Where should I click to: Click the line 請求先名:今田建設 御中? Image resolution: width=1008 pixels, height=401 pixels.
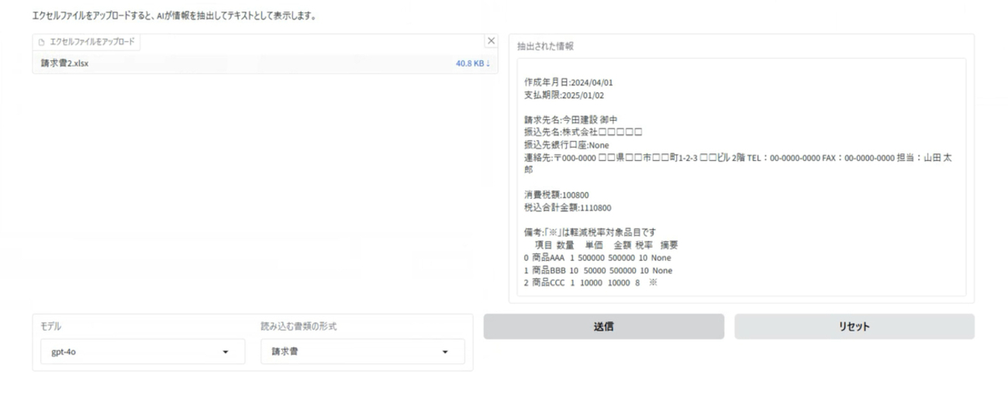(570, 120)
